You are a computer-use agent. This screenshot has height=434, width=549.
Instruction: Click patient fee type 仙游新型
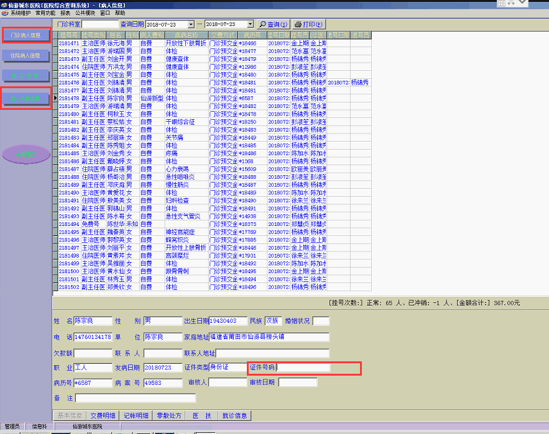[152, 98]
